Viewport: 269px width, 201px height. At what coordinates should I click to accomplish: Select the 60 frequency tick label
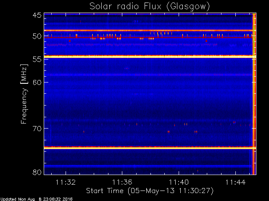(37, 82)
